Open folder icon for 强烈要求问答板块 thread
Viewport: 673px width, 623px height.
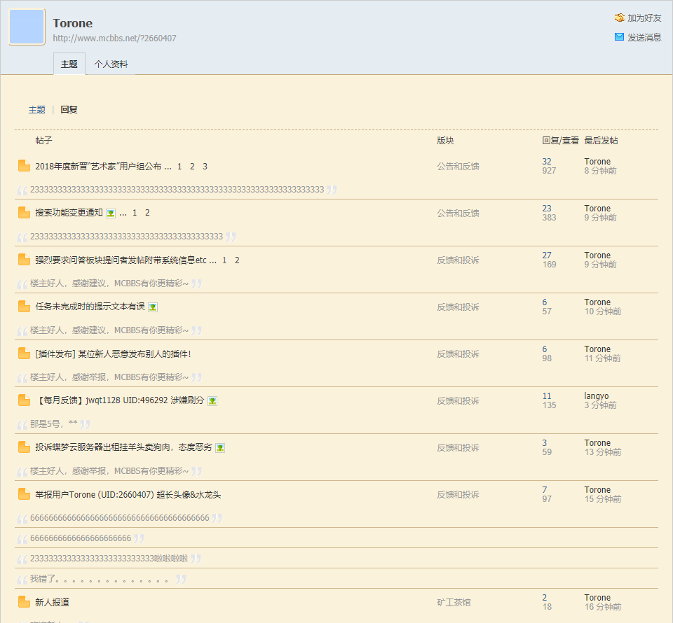click(x=24, y=260)
